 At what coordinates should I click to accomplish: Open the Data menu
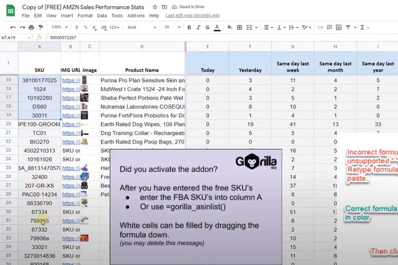point(102,16)
